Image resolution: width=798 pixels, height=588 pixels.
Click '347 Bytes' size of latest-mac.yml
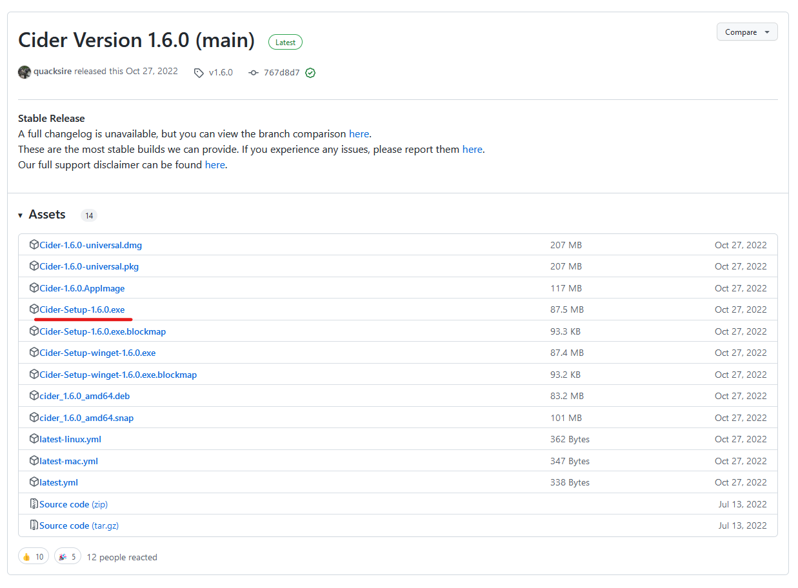(570, 461)
